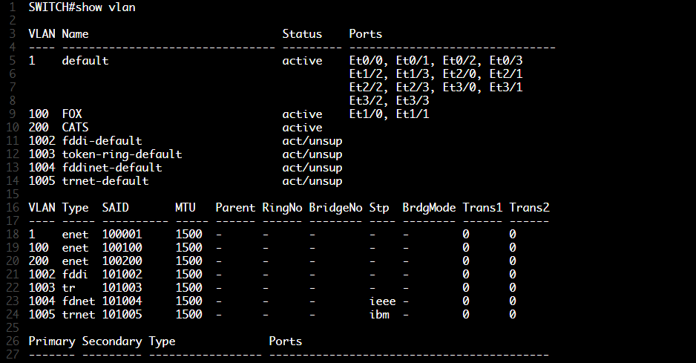696x363 pixels.
Task: Select the 'SAID' column header
Action: coord(116,208)
